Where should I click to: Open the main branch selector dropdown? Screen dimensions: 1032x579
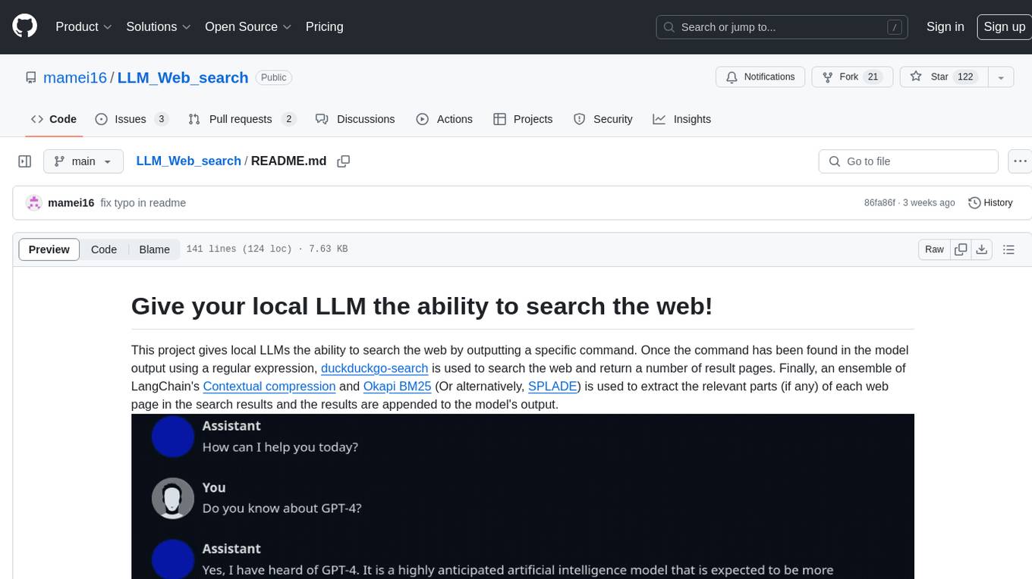[x=83, y=161]
